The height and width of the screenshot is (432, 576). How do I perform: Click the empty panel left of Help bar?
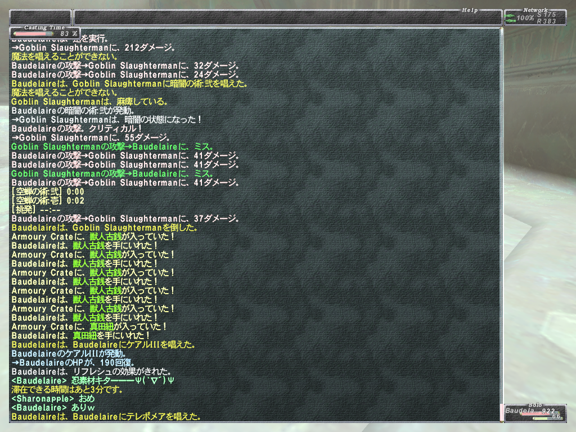click(40, 17)
